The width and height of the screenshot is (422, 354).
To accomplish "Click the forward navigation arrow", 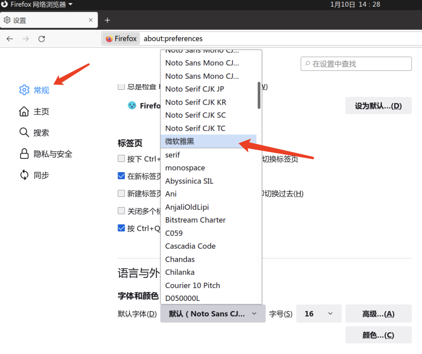I will click(25, 39).
